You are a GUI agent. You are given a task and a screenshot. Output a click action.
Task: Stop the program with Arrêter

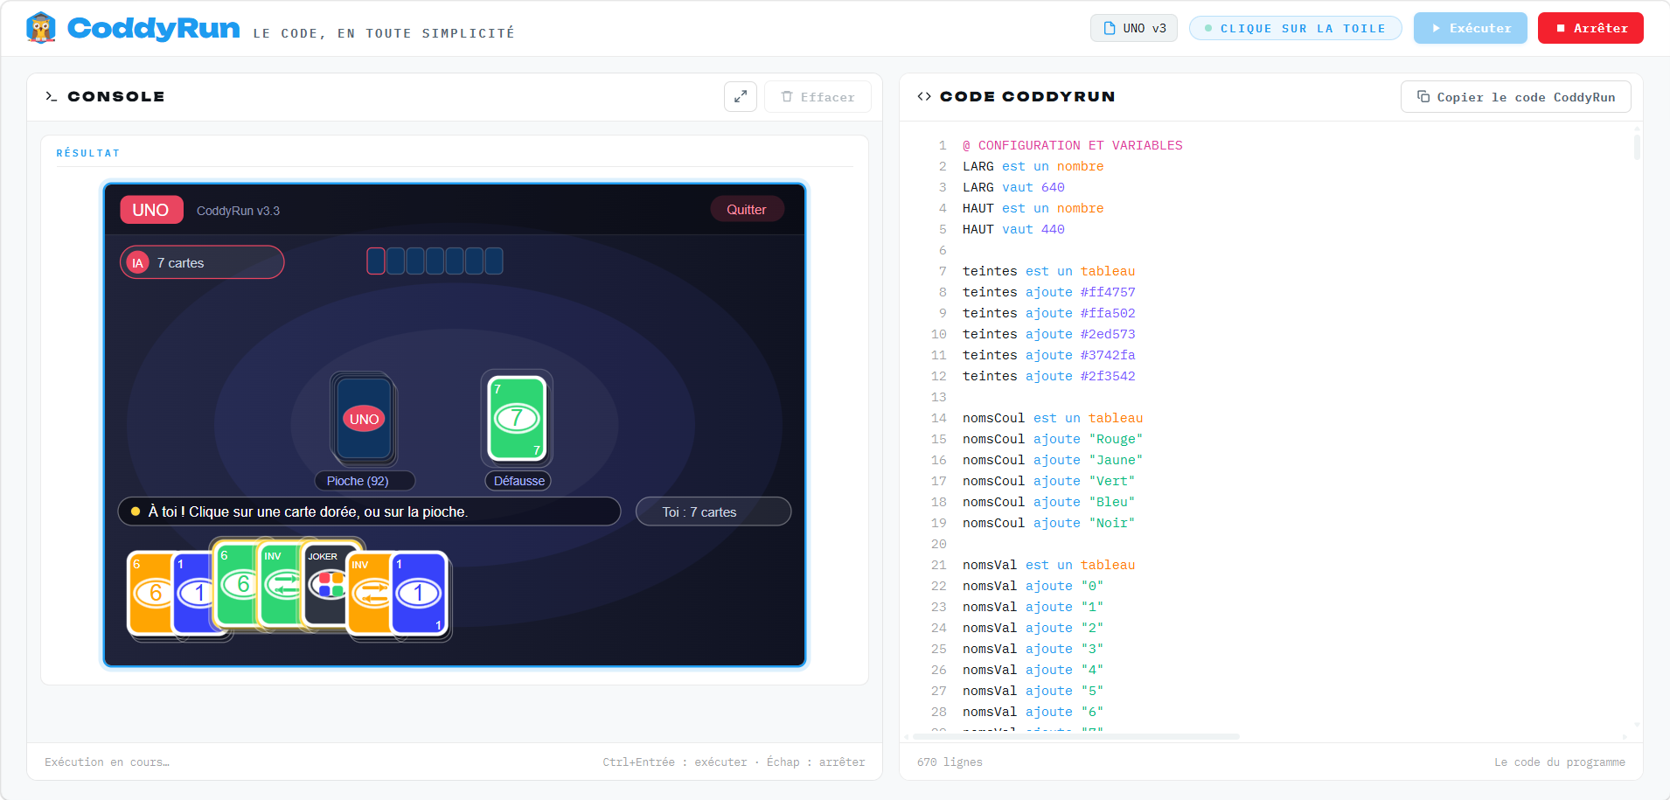pos(1590,28)
